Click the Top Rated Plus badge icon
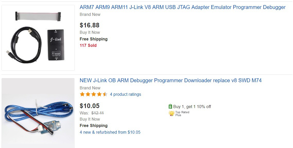This screenshot has width=293, height=148. (171, 113)
